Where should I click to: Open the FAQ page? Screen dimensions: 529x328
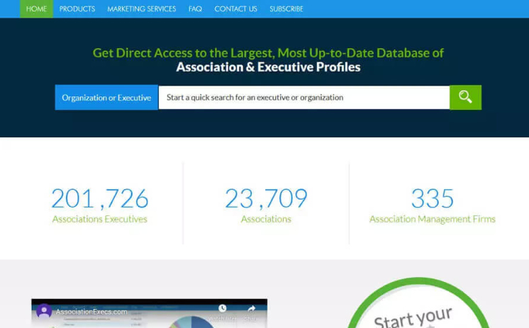tap(195, 9)
